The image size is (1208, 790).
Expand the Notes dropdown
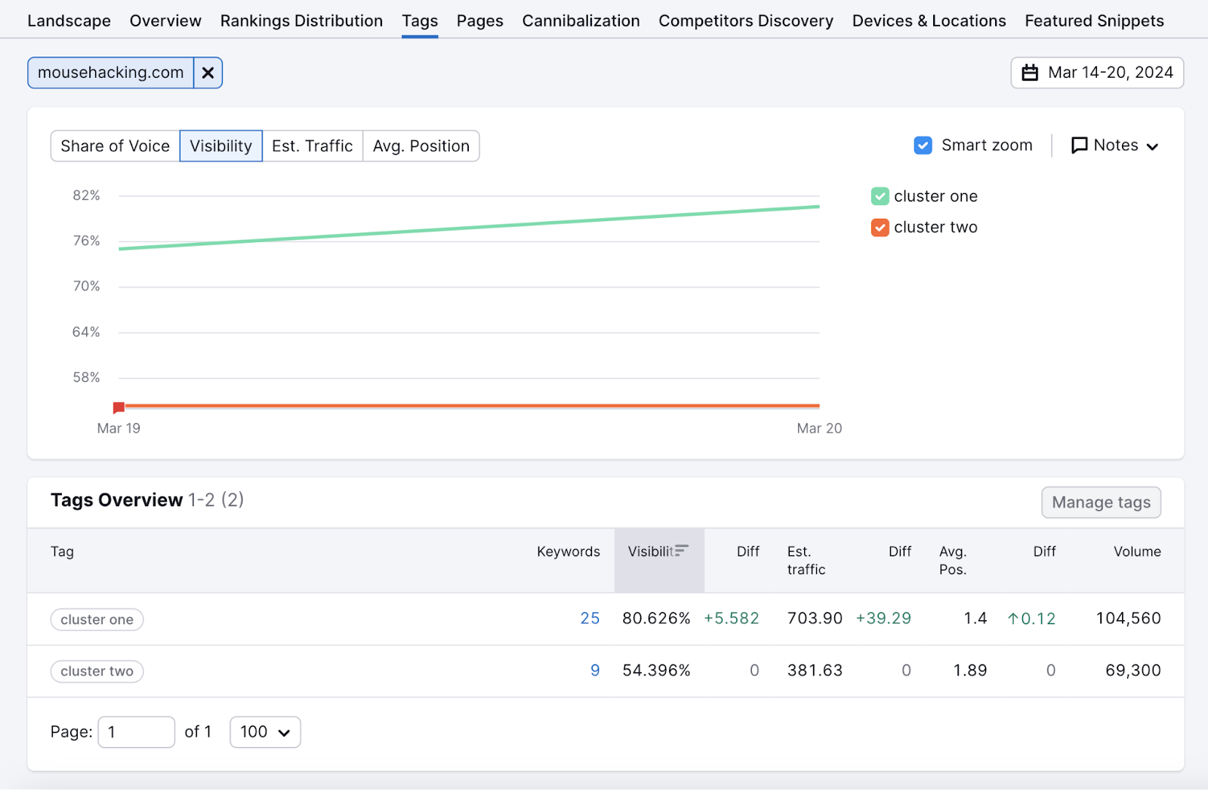pyautogui.click(x=1153, y=146)
